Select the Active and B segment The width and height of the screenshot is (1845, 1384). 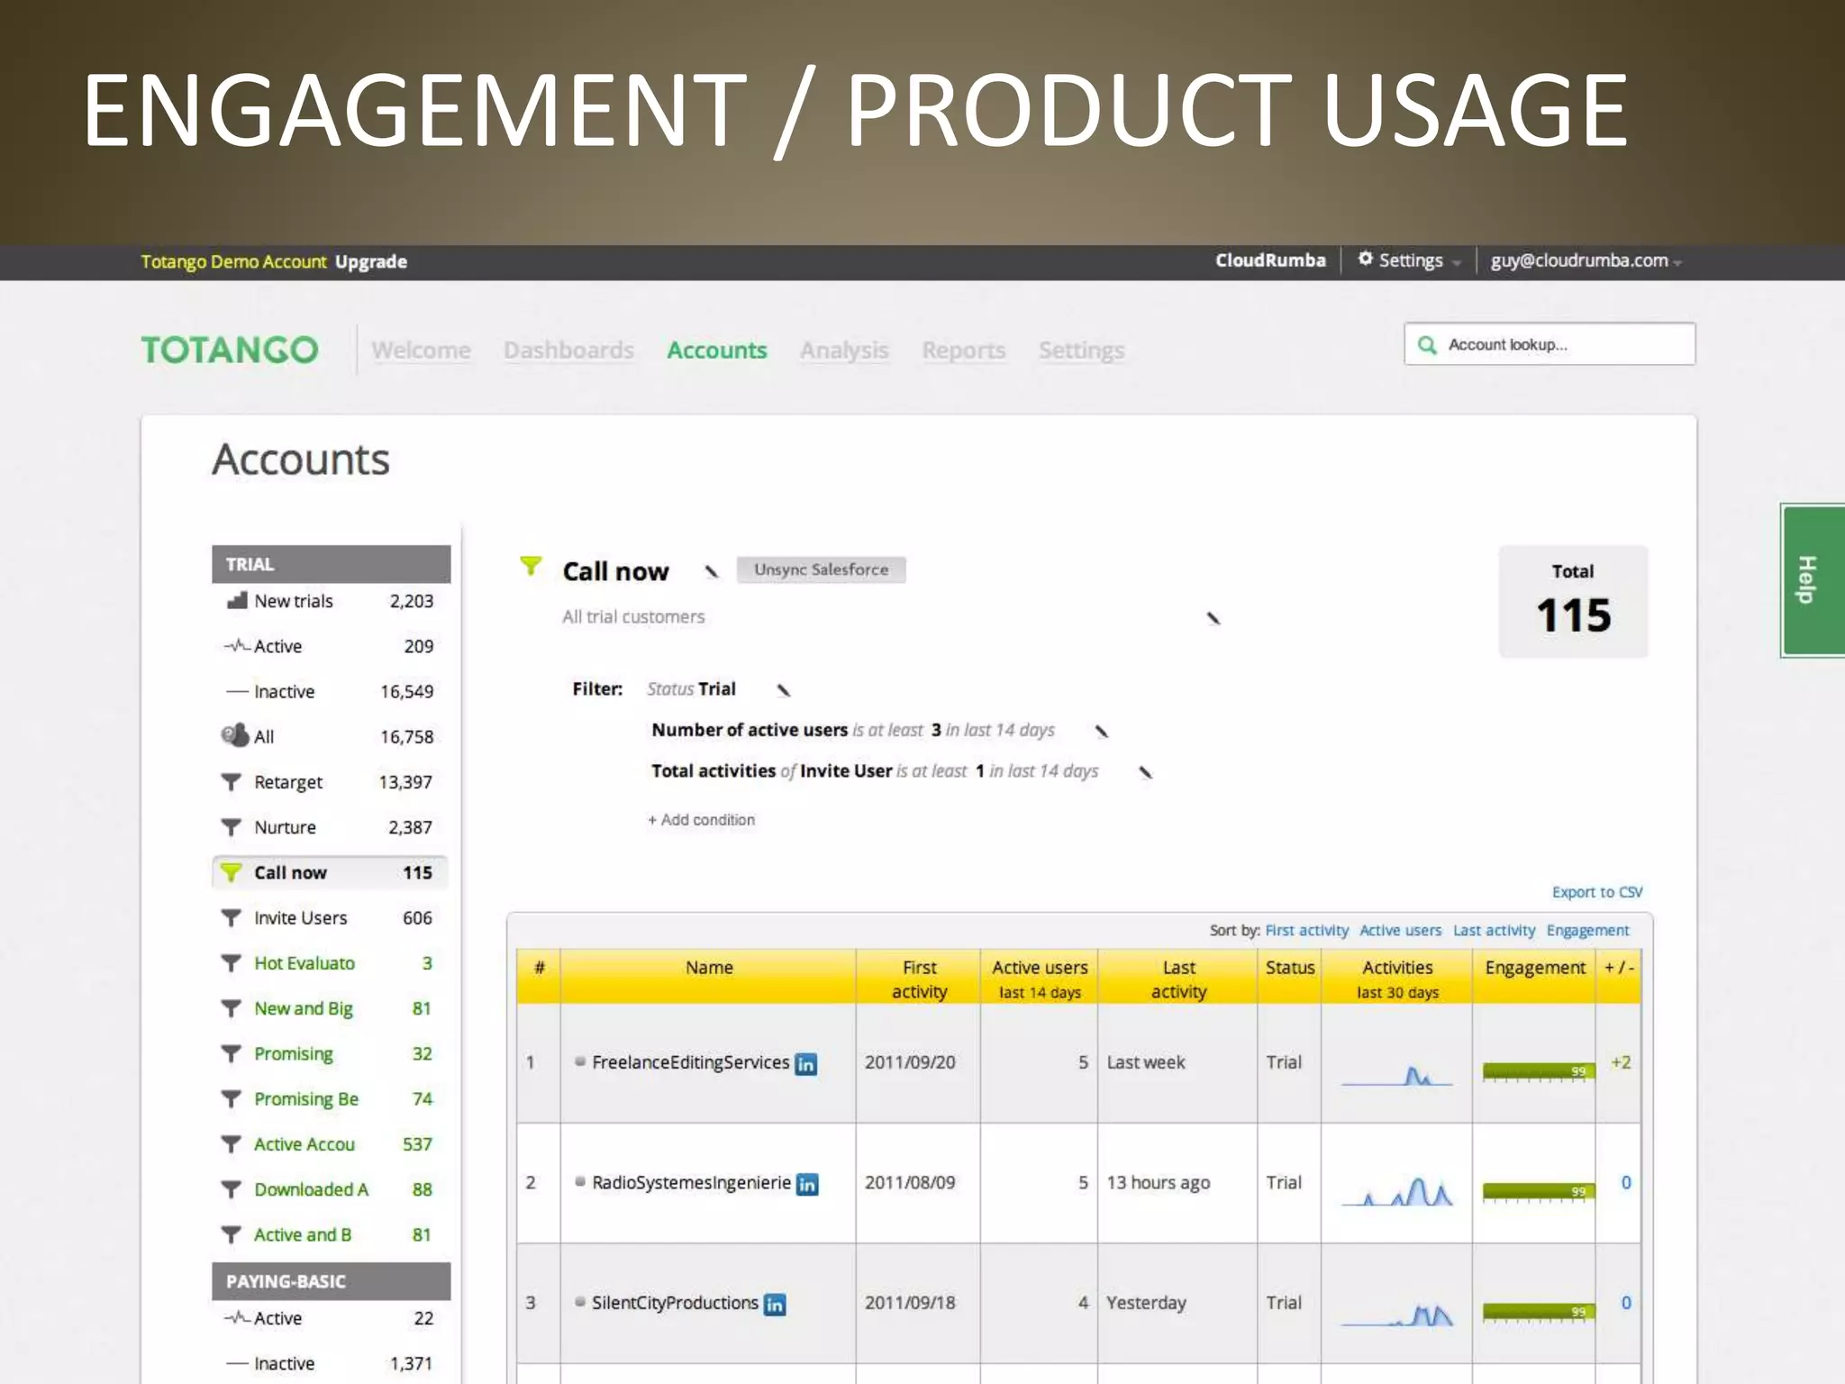click(x=330, y=1234)
